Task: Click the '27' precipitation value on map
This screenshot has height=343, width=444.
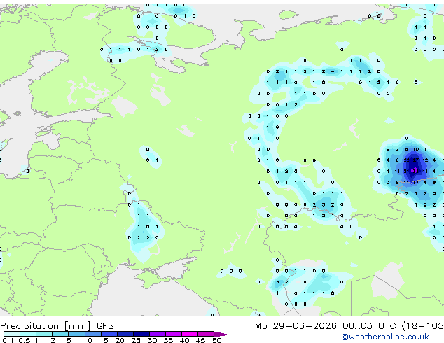Action: click(x=415, y=160)
